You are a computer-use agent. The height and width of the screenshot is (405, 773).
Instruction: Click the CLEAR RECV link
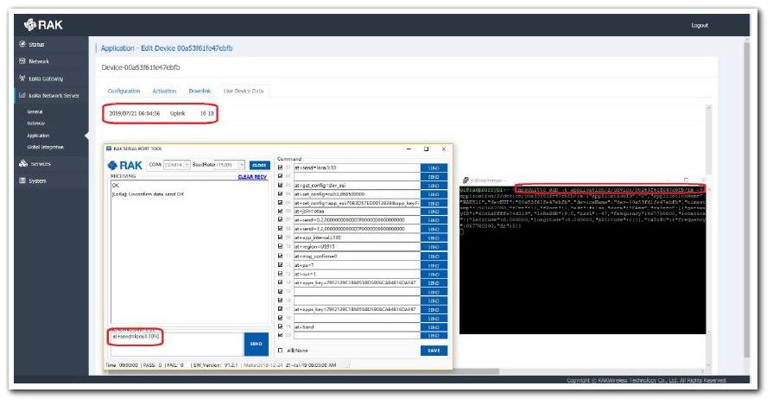click(252, 177)
